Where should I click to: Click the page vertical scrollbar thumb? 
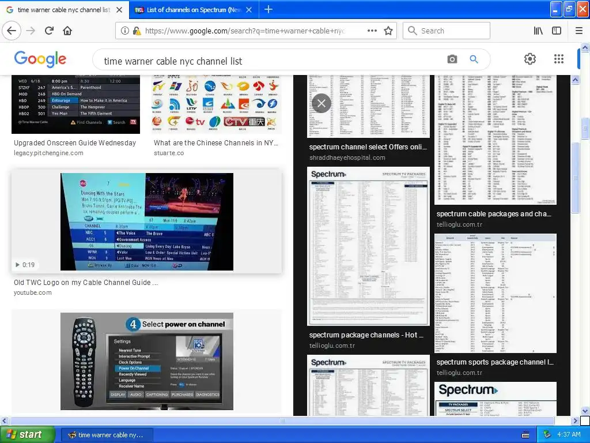pyautogui.click(x=585, y=129)
